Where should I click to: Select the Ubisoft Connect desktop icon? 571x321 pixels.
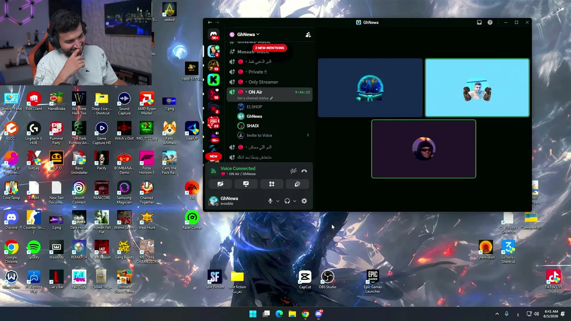point(79,193)
